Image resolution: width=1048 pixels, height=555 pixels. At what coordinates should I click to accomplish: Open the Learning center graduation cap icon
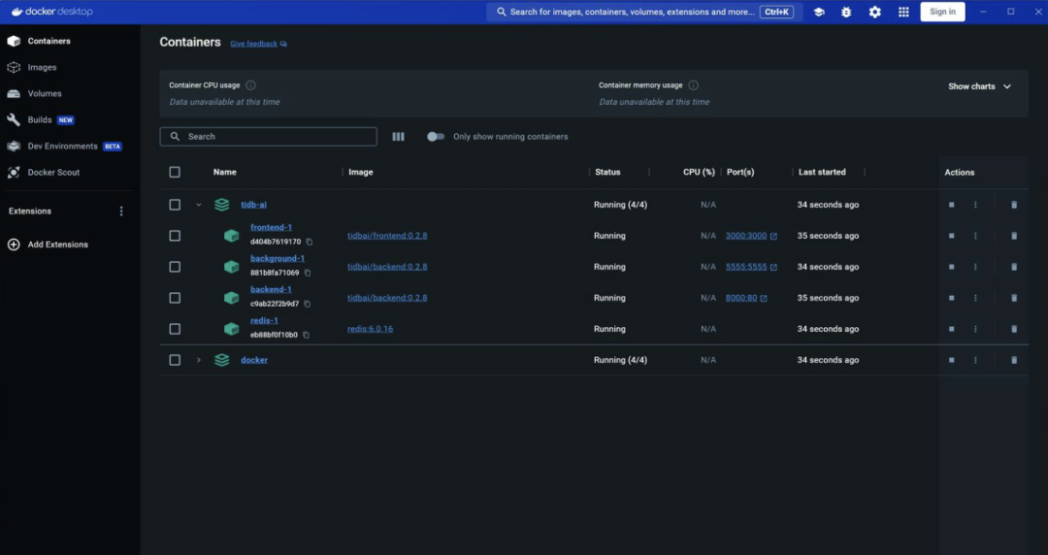point(819,12)
